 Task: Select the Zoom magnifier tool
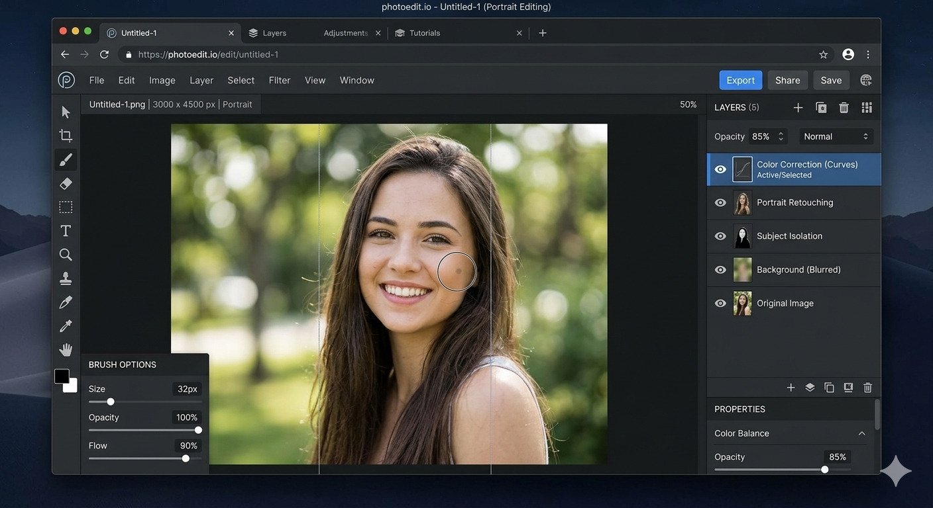66,255
